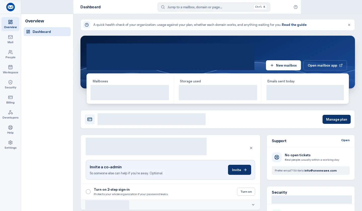
Task: Close the setup checklist card
Action: (251, 148)
